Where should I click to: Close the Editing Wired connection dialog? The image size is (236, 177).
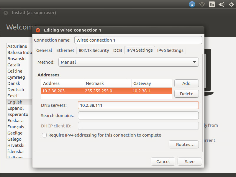coord(38,30)
